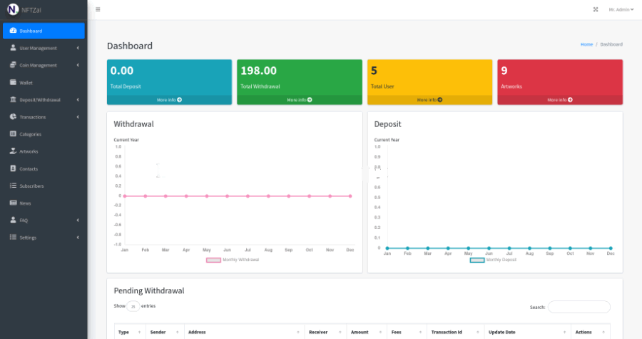The height and width of the screenshot is (339, 642).
Task: Open the News section in sidebar
Action: (x=25, y=203)
